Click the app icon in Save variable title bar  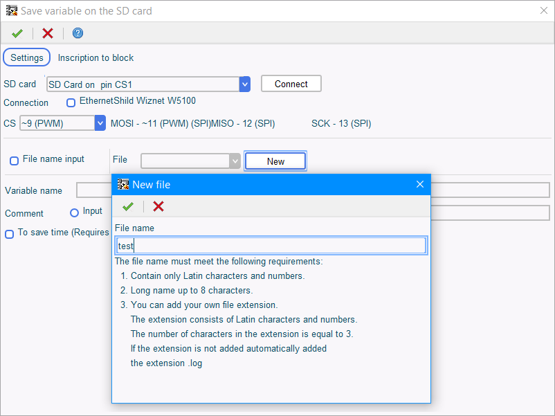coord(12,10)
